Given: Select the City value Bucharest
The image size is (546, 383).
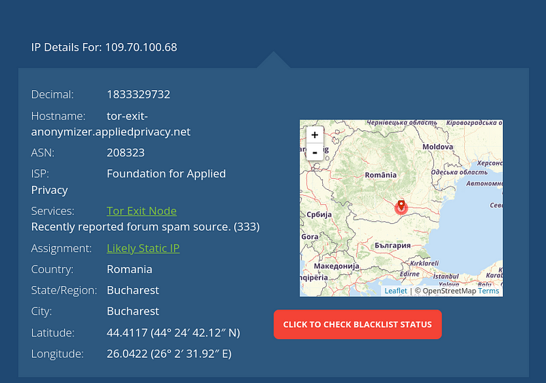Looking at the screenshot, I should pyautogui.click(x=132, y=311).
